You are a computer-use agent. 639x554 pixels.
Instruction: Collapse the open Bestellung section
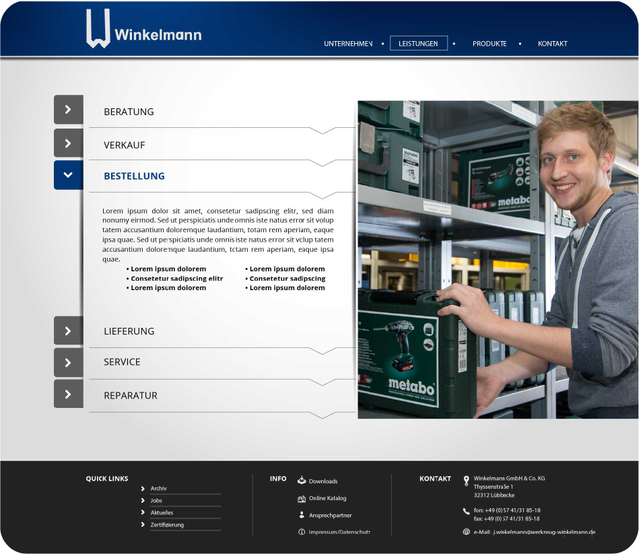pyautogui.click(x=68, y=175)
